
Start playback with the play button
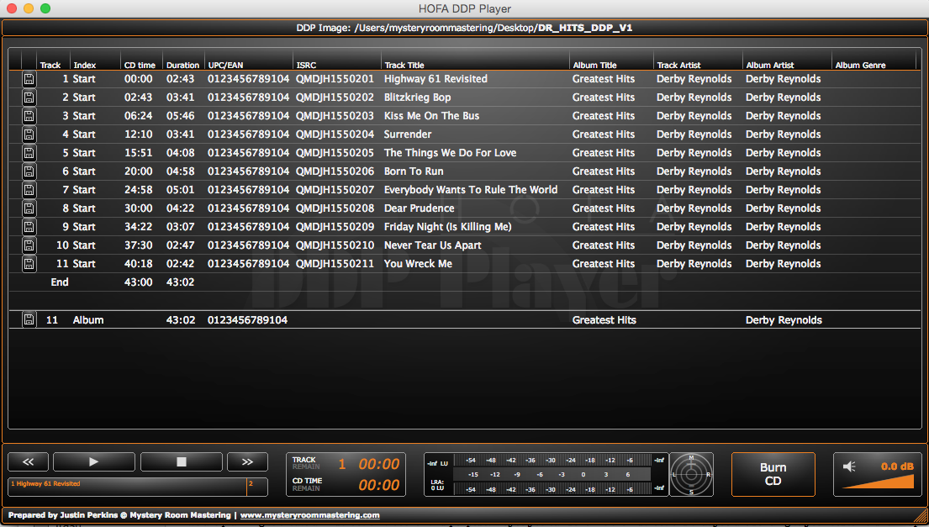[93, 462]
